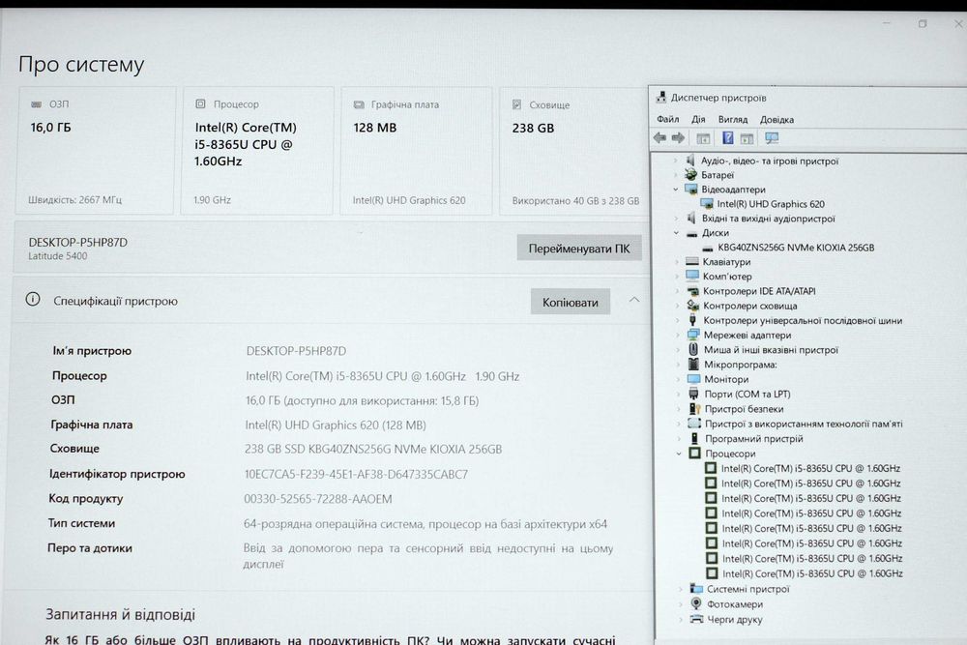The height and width of the screenshot is (645, 967).
Task: Click the Комп'ютер category icon
Action: coord(692,277)
